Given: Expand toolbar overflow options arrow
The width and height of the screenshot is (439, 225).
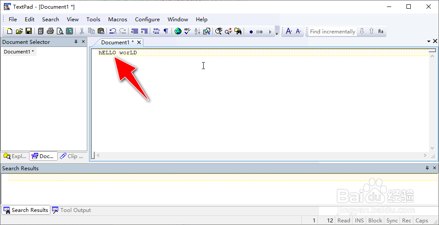Looking at the screenshot, I should pyautogui.click(x=277, y=32).
